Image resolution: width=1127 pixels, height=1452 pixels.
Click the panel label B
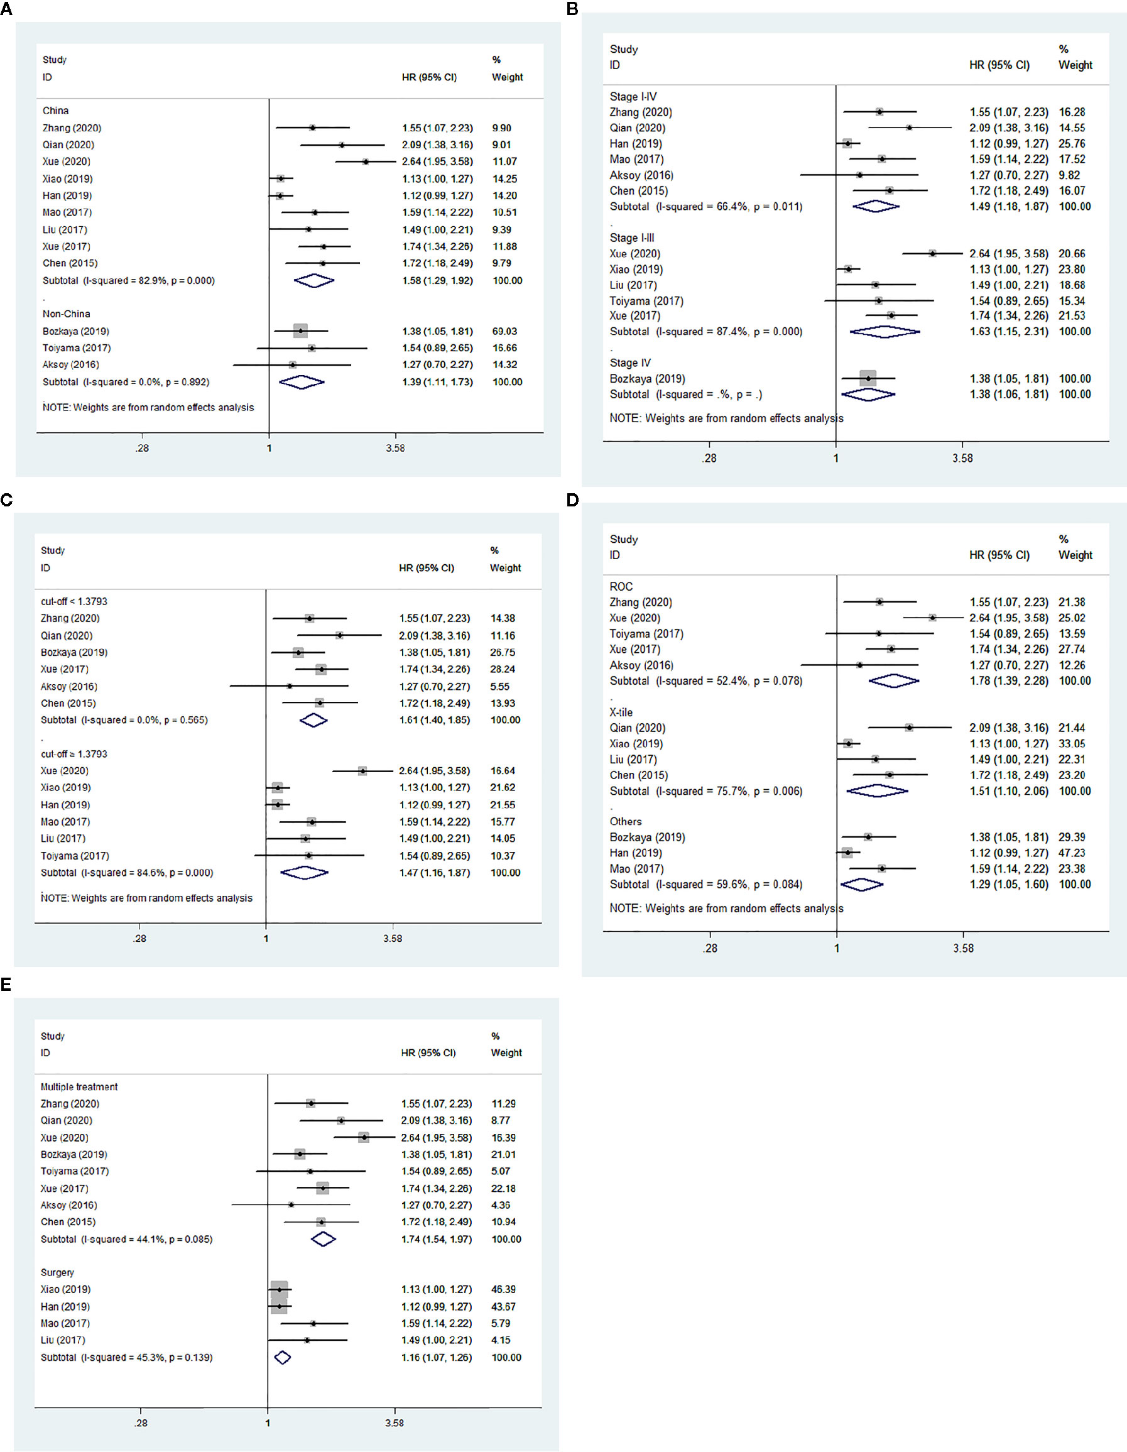pos(572,9)
